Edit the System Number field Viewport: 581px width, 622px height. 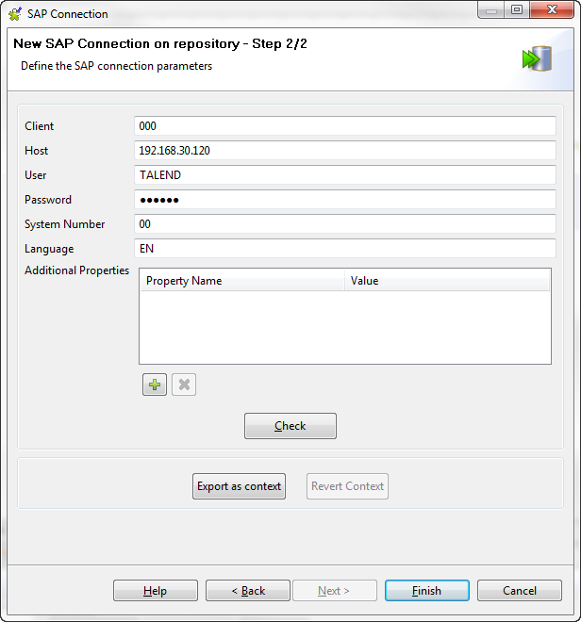[x=344, y=224]
